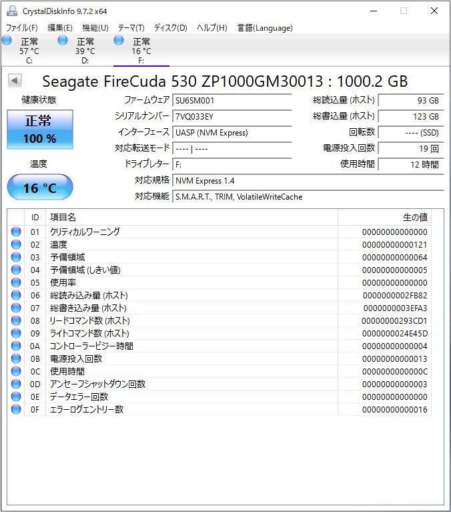The image size is (451, 512).
Task: Click the previous disk arrow button
Action: coord(15,81)
